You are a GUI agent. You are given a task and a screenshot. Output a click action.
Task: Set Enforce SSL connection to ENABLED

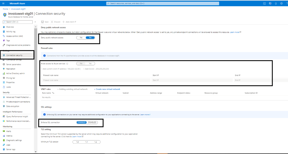click(82, 122)
